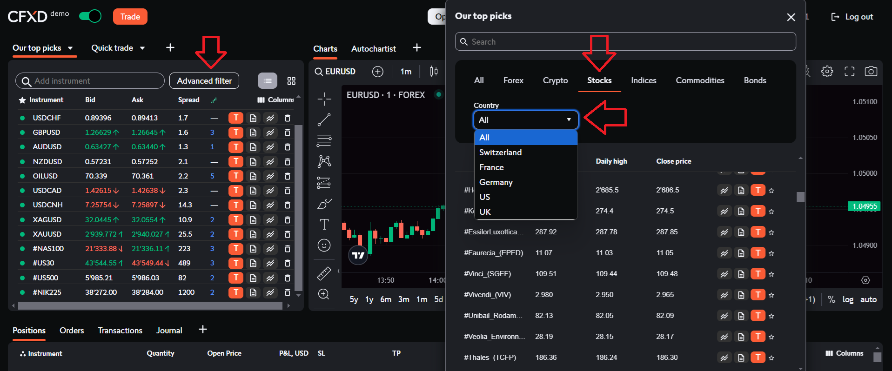
Task: Expand the Our top picks tab dropdown
Action: coord(70,48)
